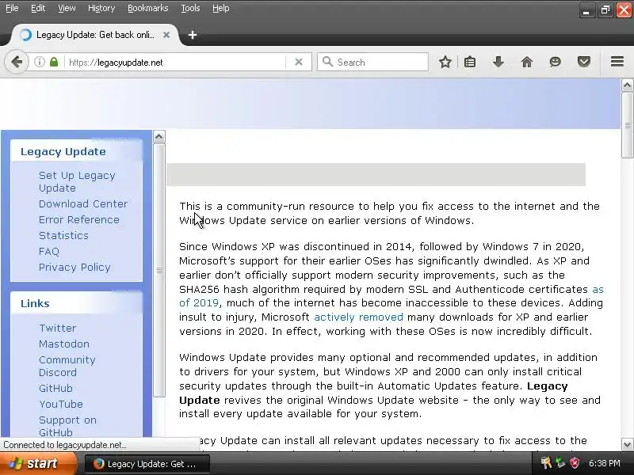Open the File menu
Image resolution: width=634 pixels, height=475 pixels.
12,8
